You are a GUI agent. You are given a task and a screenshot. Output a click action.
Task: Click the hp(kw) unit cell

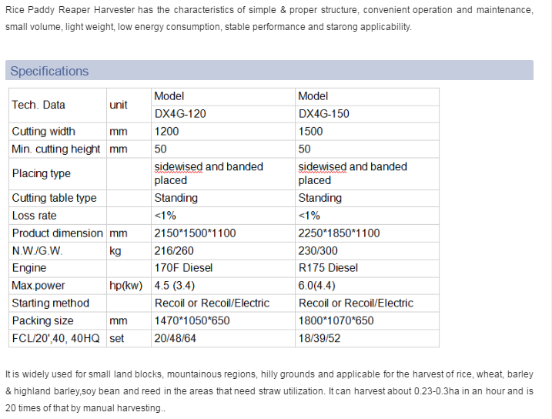point(126,285)
